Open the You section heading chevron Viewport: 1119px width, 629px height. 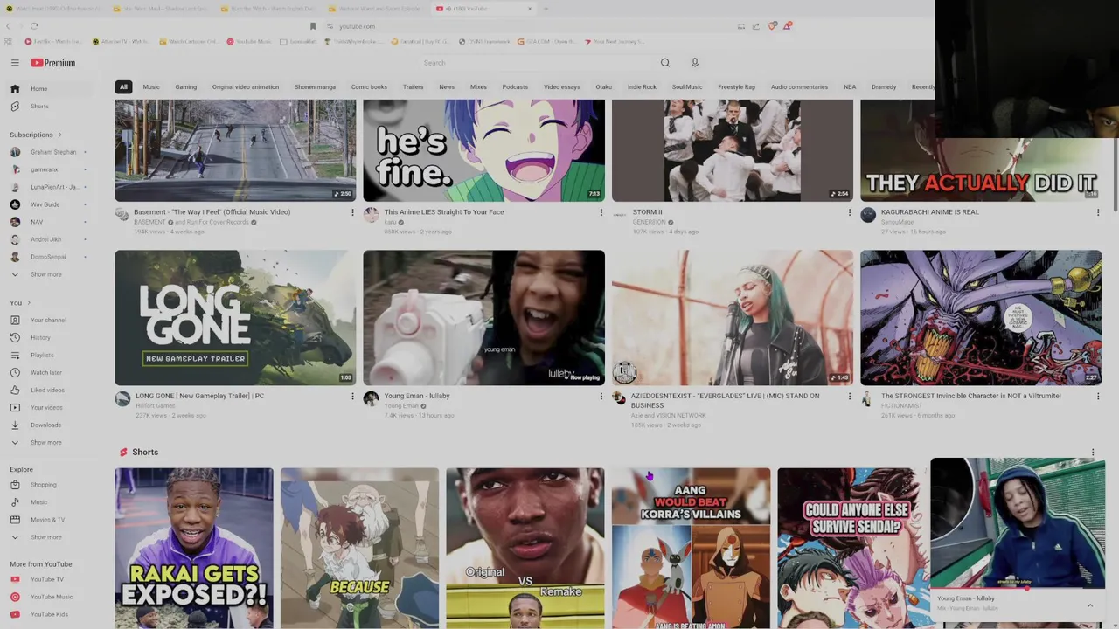coord(29,303)
